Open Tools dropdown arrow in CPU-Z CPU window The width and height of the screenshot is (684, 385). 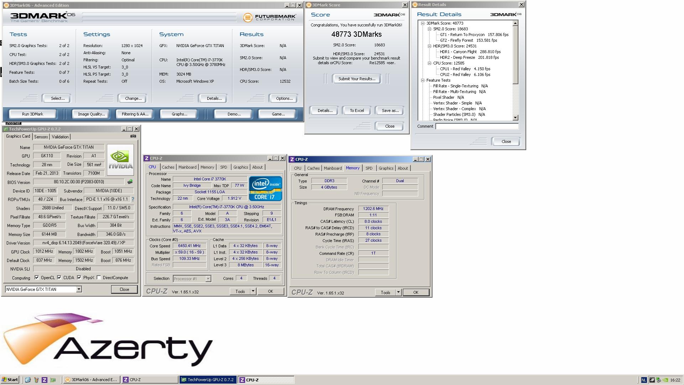coord(253,291)
